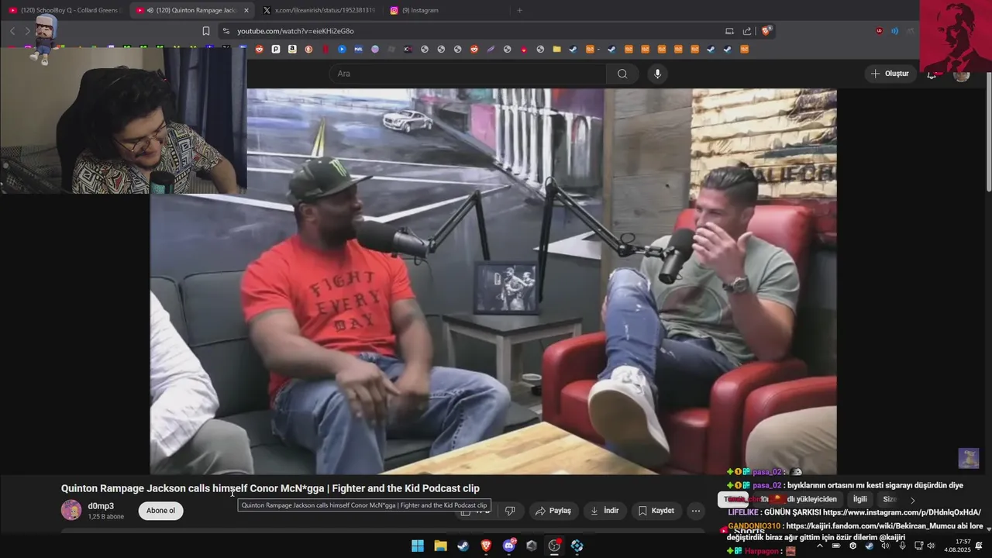Open the 'P' bookmark icon
Screen dimensions: 992x558
pyautogui.click(x=275, y=49)
